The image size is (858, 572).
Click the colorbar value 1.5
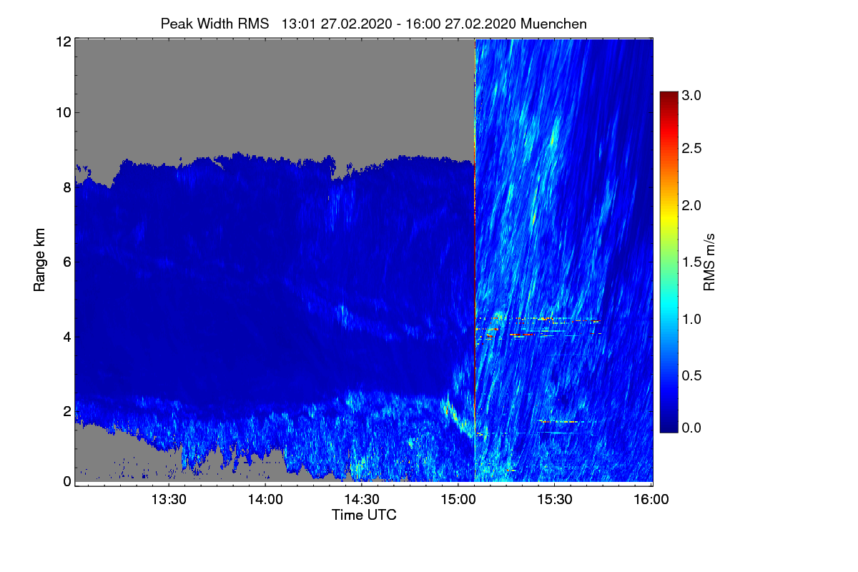coord(691,262)
